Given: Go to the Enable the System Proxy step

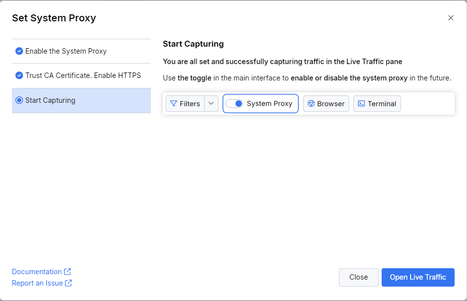Looking at the screenshot, I should 66,51.
